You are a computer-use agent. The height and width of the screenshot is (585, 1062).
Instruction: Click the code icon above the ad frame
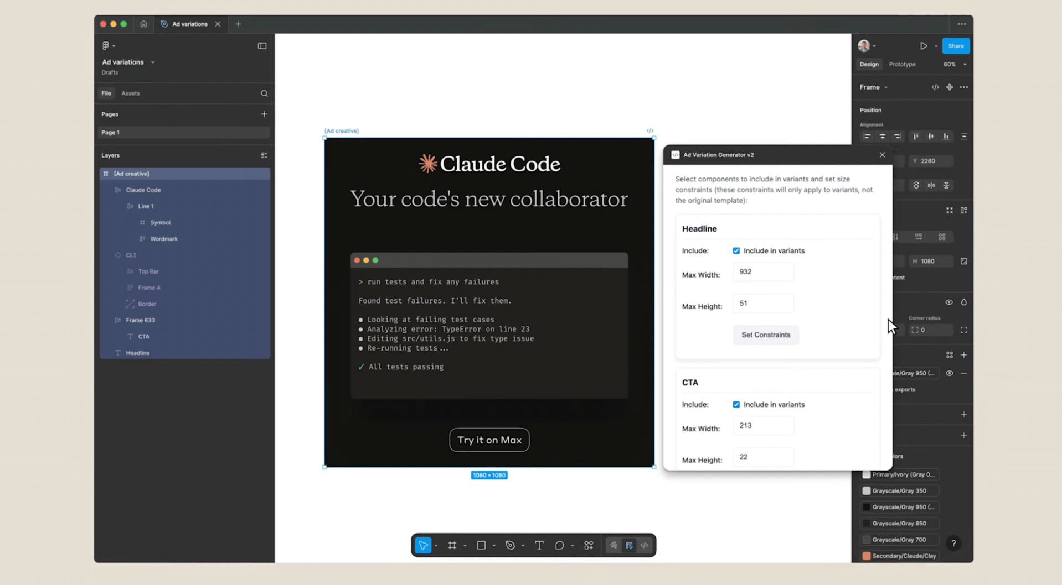(650, 131)
